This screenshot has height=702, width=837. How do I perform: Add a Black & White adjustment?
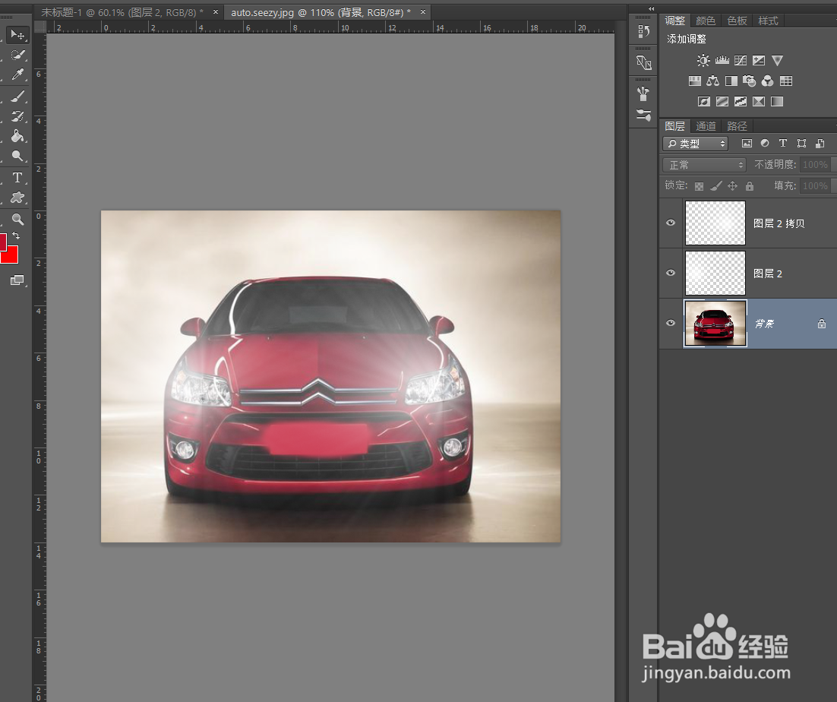731,81
